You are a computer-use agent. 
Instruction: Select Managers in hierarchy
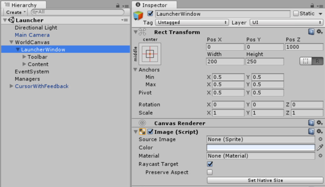27,79
